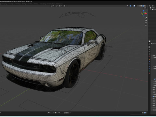Select rendered viewport shading
Image resolution: width=156 pixels, height=117 pixels.
[145, 6]
